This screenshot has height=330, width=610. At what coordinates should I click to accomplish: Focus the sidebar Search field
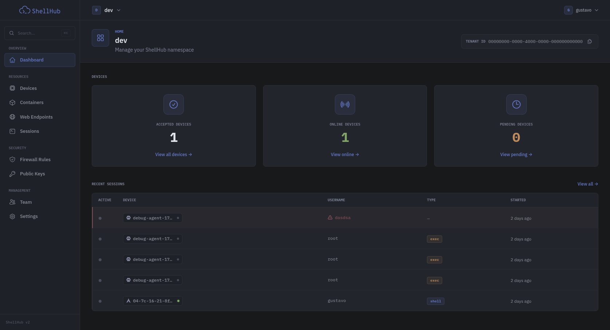(38, 33)
